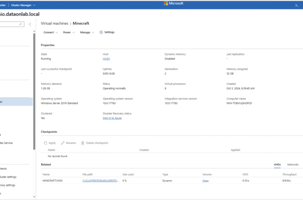
Task: Click the search magnifier icon in sidebar
Action: click(x=21, y=24)
